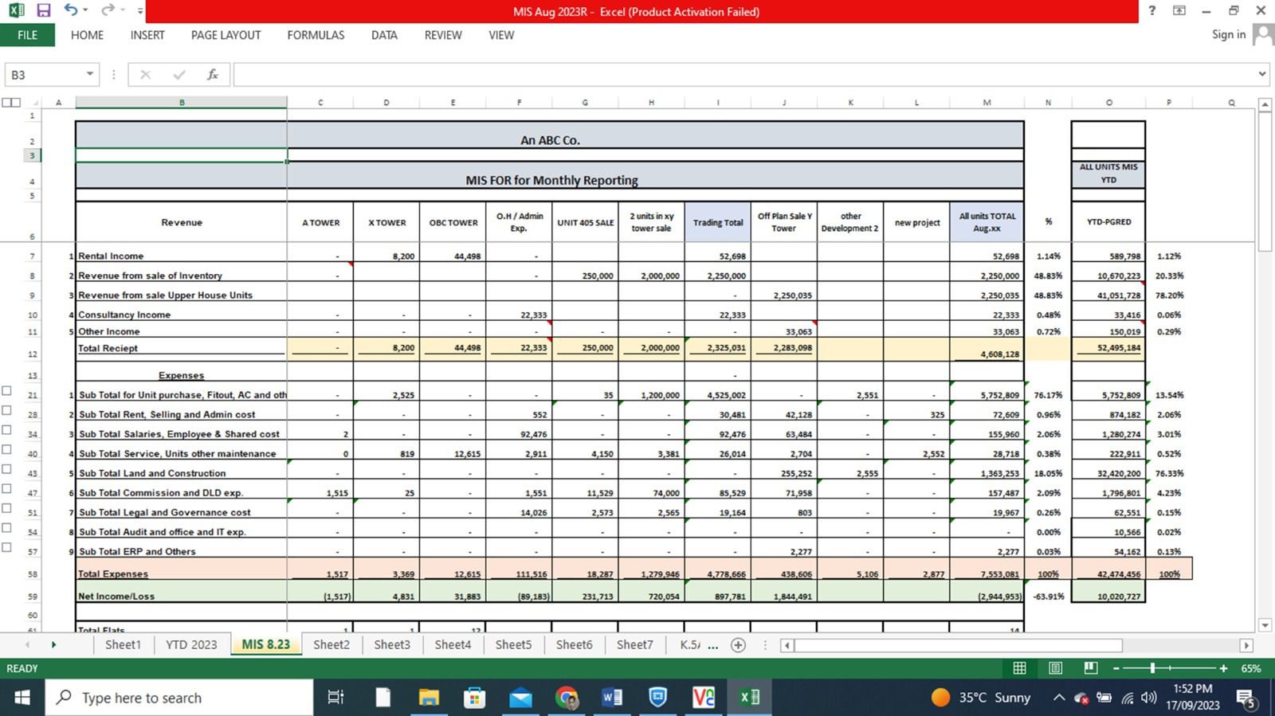
Task: Click vertical scrollbar up arrow button
Action: pos(1265,104)
